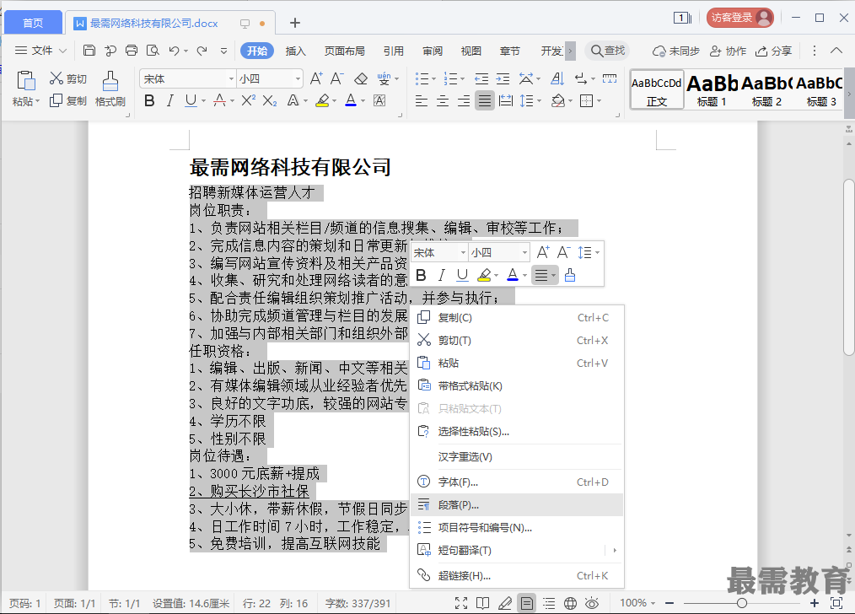Click the 未同步 sync status button
This screenshot has height=614, width=855.
point(676,51)
